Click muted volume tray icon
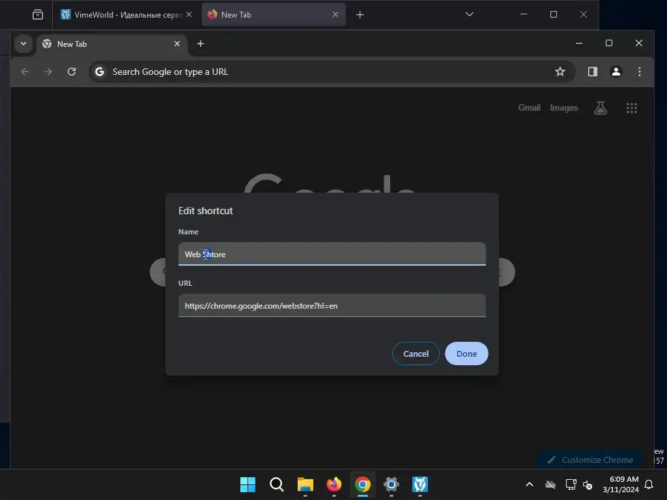 588,484
